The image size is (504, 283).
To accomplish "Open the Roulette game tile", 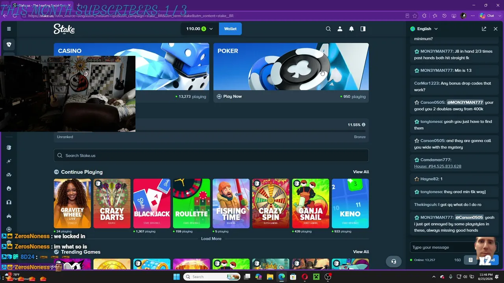I will pos(191,204).
